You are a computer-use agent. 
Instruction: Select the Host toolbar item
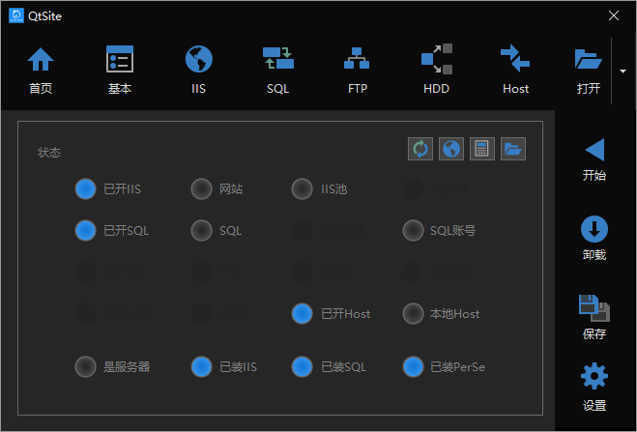pyautogui.click(x=515, y=71)
